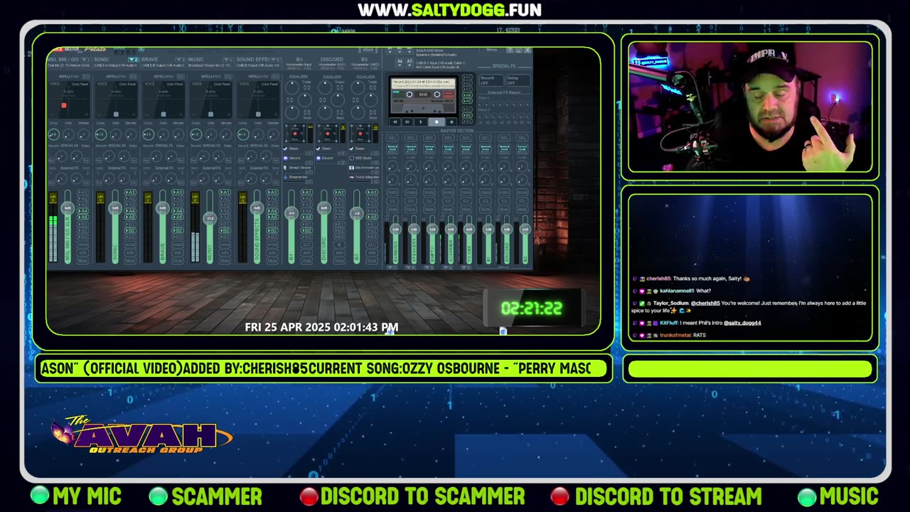
Task: Open the help question-mark button
Action: tap(510, 50)
